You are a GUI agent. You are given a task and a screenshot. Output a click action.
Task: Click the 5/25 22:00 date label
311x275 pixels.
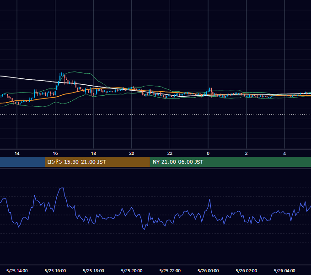tap(170, 270)
